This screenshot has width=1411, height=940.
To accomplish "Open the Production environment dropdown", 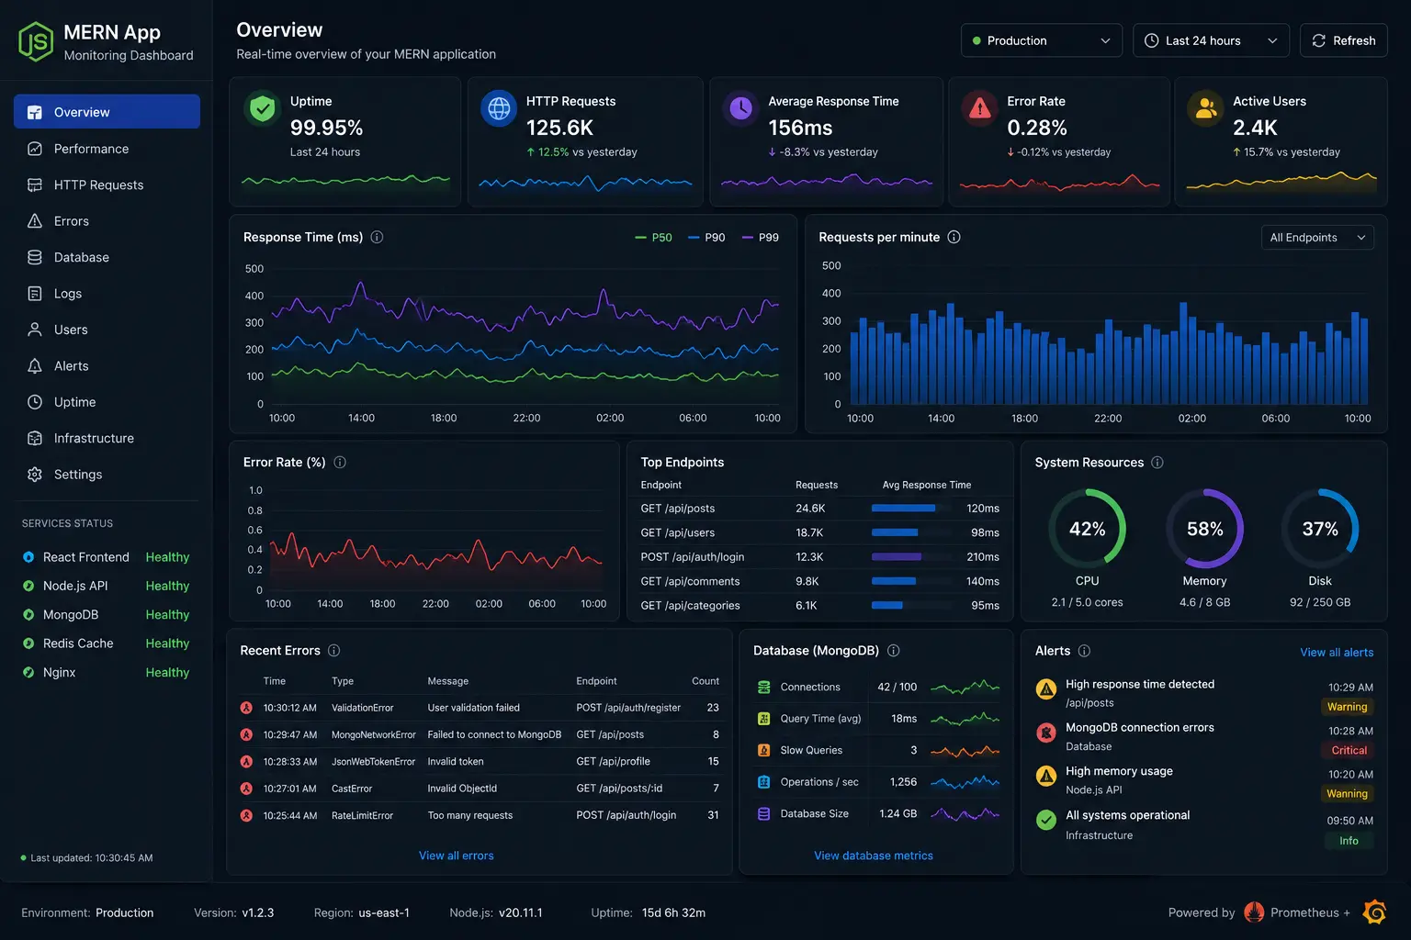I will pos(1042,40).
